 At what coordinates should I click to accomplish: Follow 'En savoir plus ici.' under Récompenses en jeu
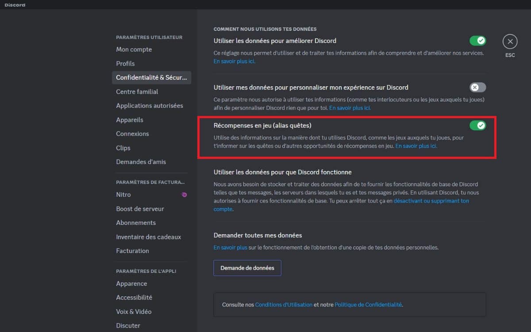point(416,146)
